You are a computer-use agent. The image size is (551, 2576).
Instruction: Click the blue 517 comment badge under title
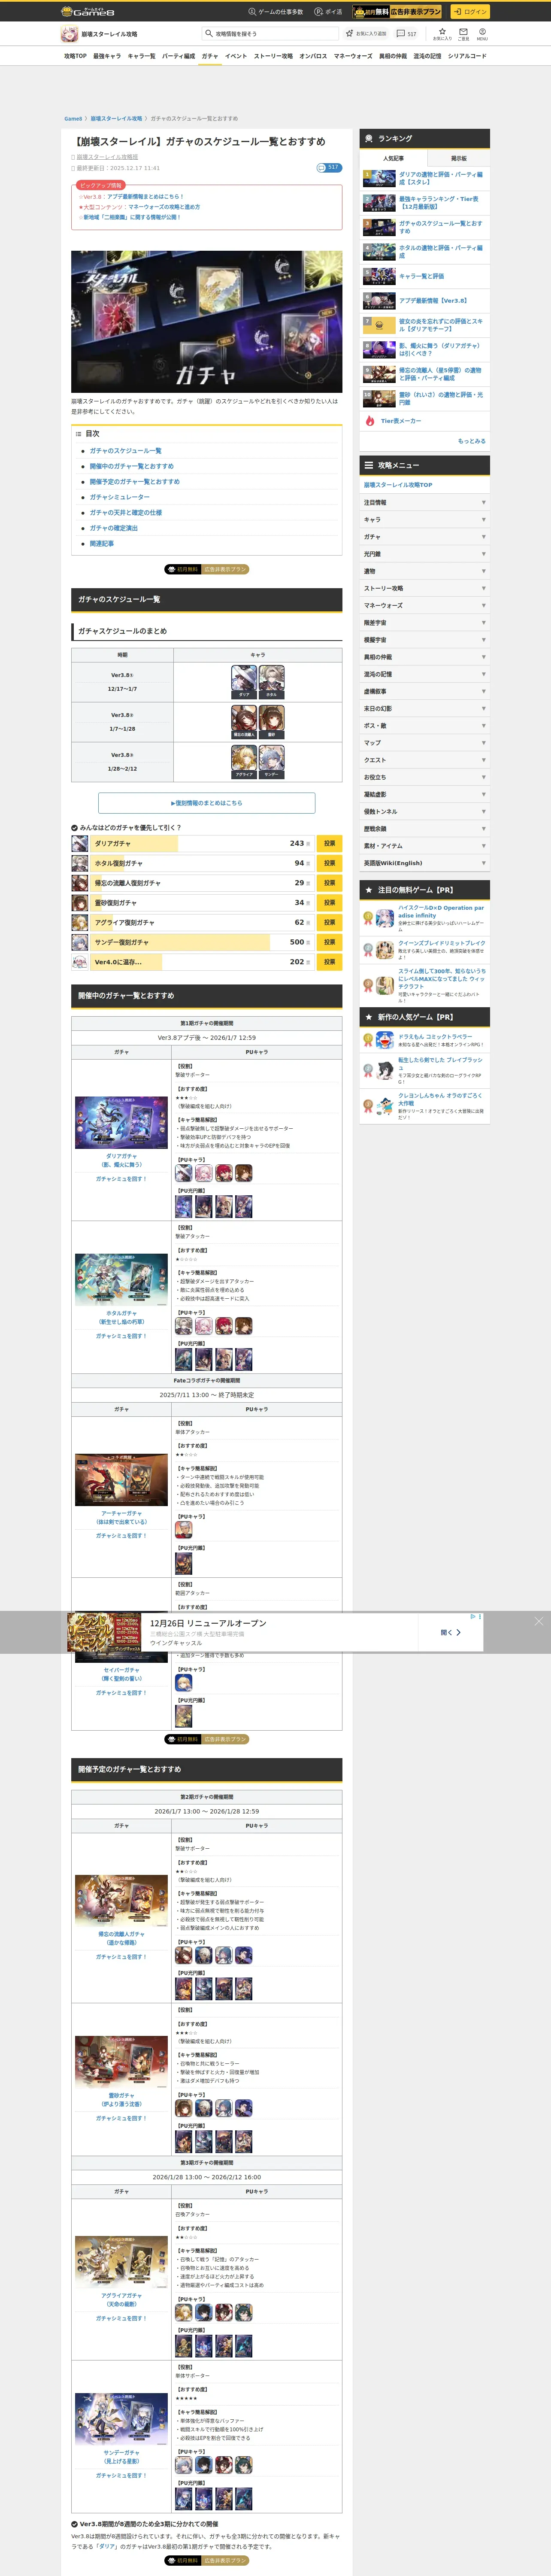329,168
